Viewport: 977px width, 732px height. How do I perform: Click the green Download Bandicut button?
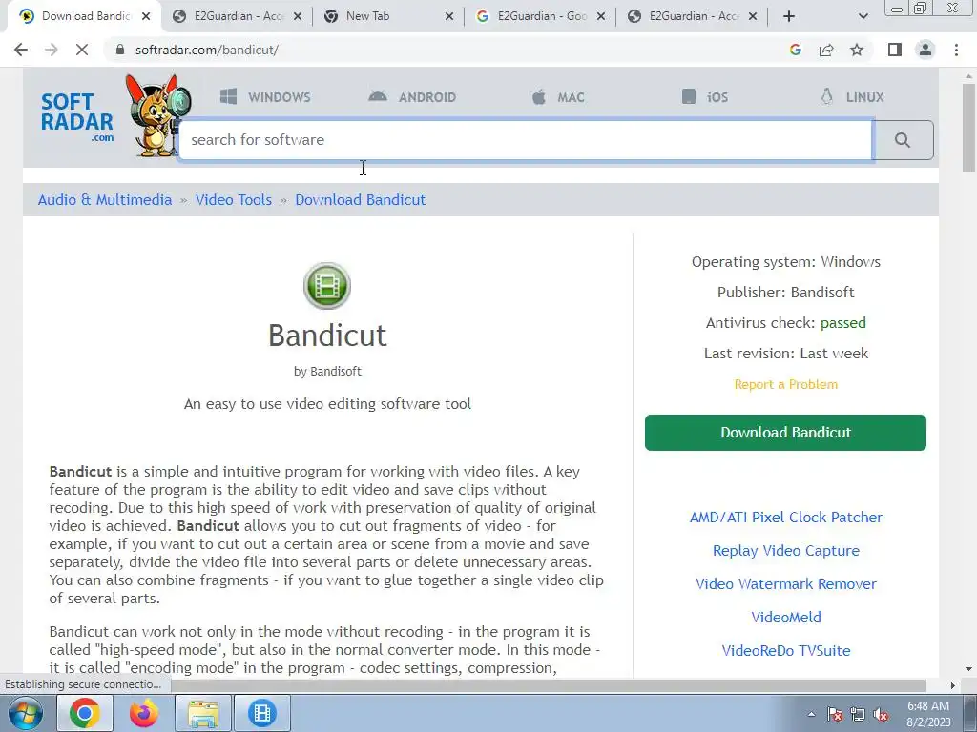pos(785,433)
